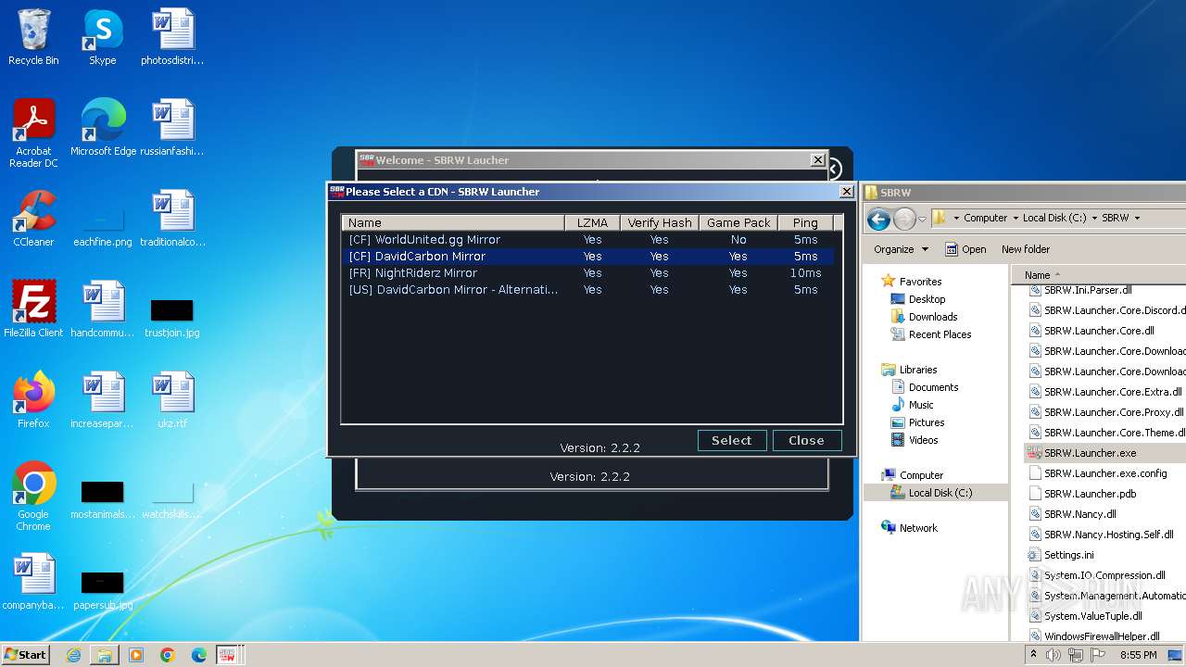The height and width of the screenshot is (667, 1186).
Task: Open the Start menu
Action: coord(26,655)
